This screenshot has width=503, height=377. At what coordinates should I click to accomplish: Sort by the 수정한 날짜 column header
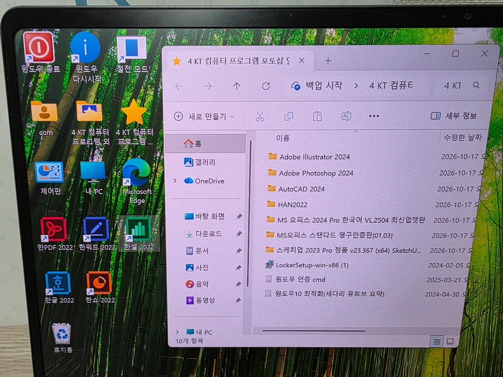pyautogui.click(x=463, y=138)
